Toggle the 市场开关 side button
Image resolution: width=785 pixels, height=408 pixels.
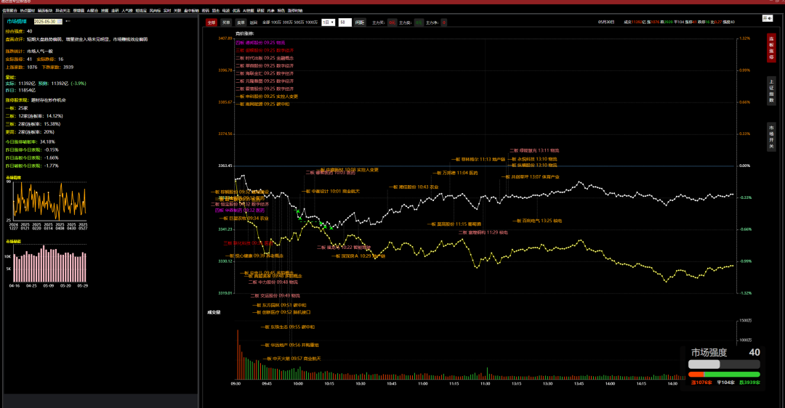tap(771, 136)
